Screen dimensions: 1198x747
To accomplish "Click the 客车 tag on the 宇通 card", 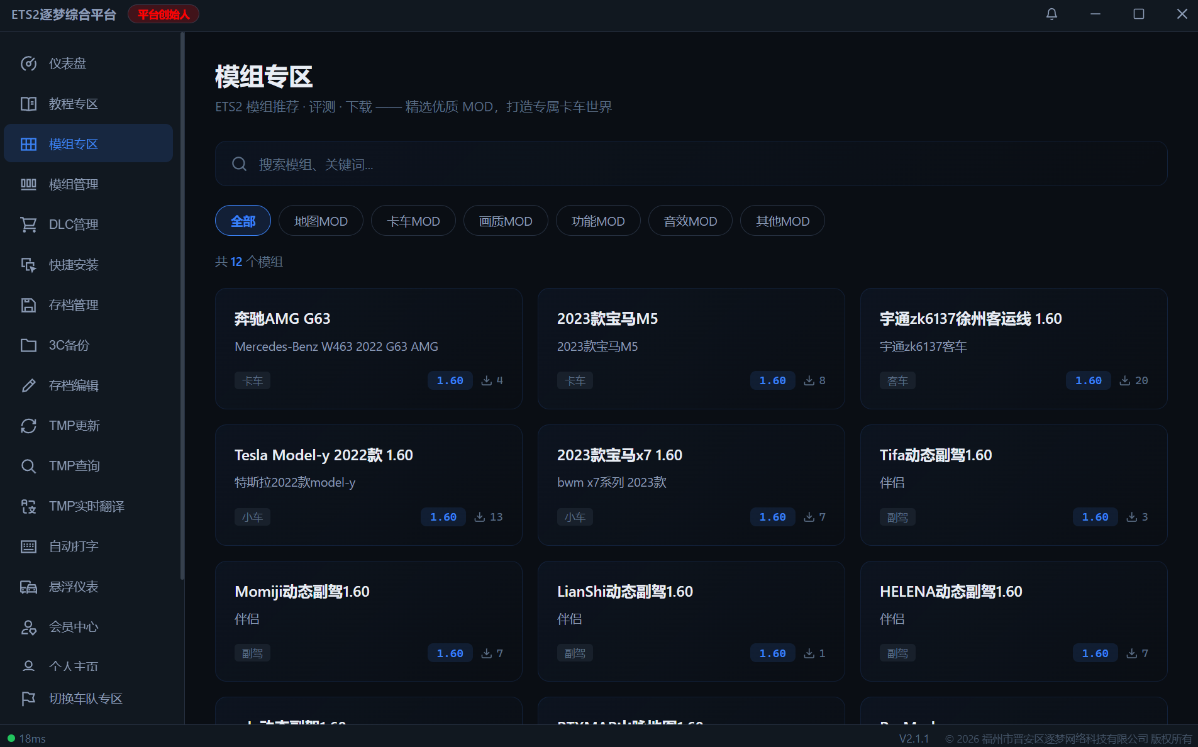I will (897, 380).
